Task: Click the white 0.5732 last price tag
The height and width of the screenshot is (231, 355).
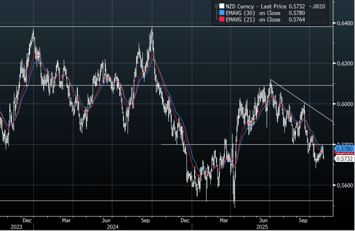Action: coord(344,159)
